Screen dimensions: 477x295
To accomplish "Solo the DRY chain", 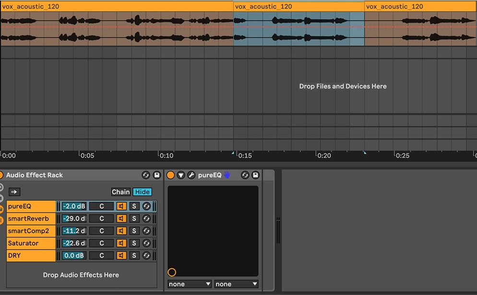I will (134, 256).
